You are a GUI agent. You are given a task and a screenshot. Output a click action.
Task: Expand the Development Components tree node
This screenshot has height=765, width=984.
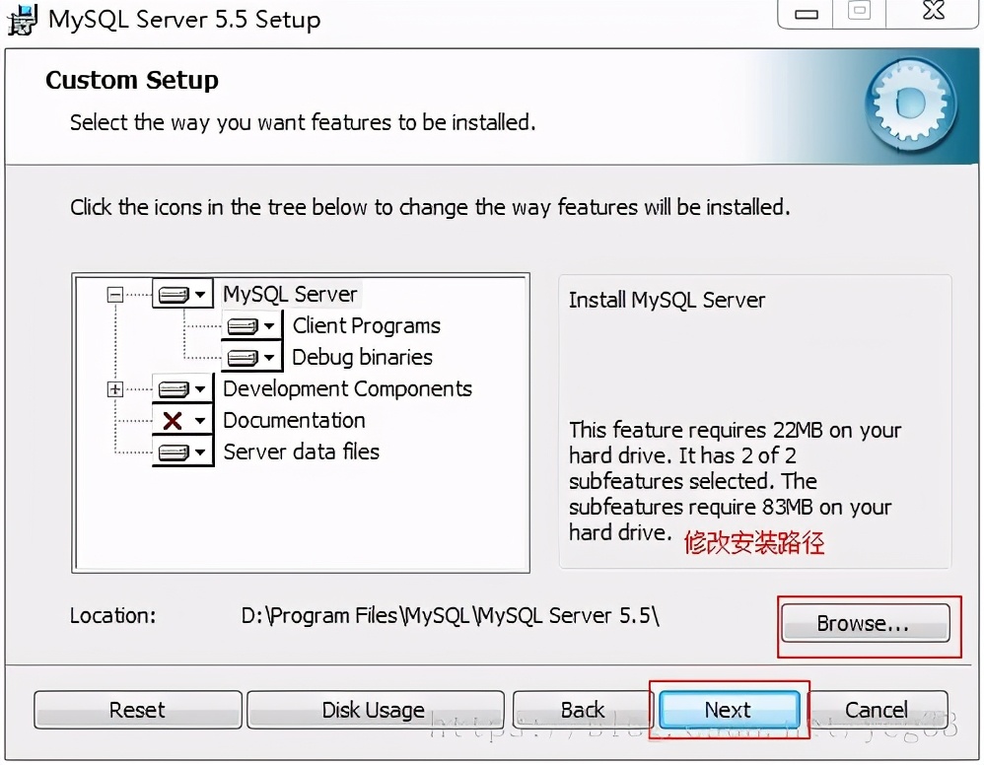[x=114, y=389]
